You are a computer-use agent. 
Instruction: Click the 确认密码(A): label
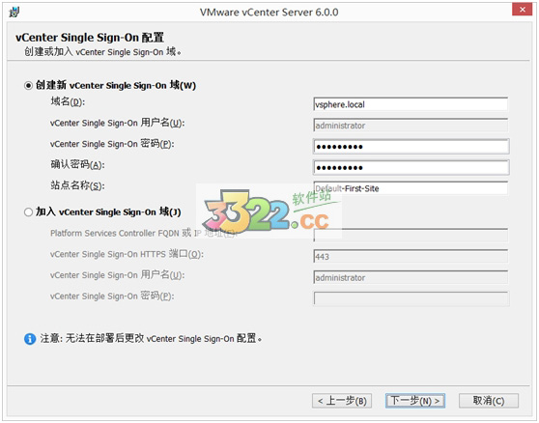(x=77, y=164)
